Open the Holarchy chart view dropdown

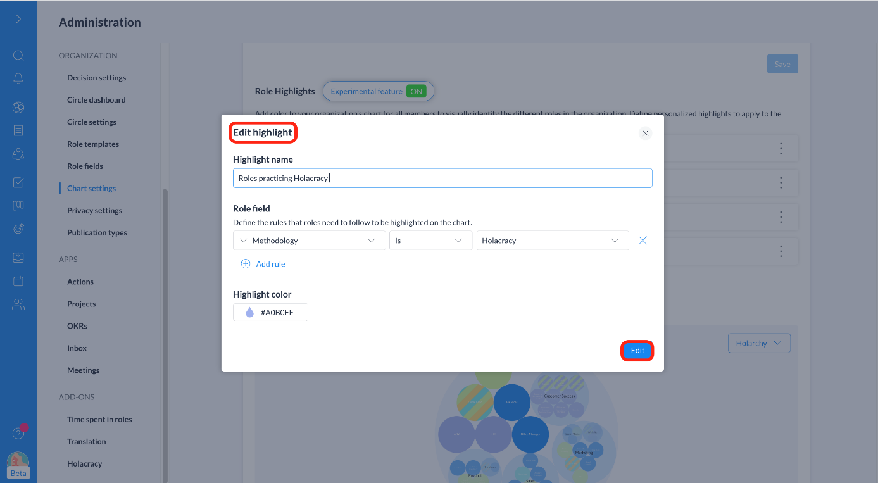(759, 343)
